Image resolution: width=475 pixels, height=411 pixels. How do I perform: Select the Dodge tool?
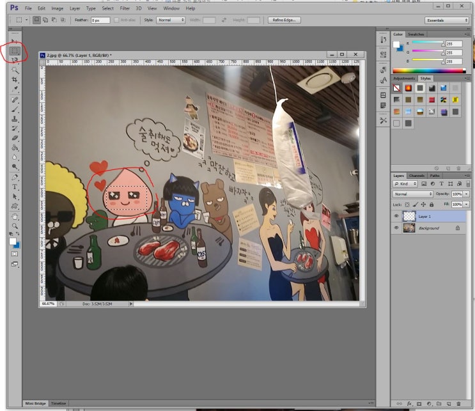tap(15, 167)
